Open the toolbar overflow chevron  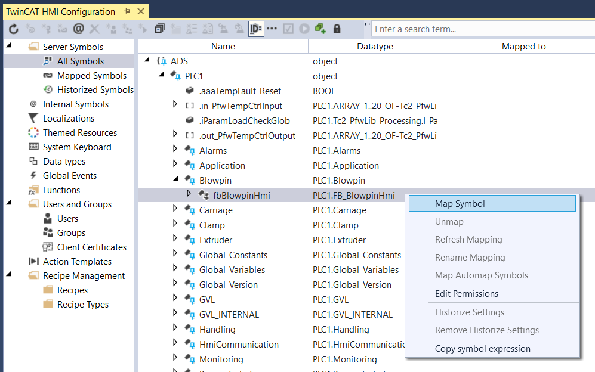(x=367, y=24)
